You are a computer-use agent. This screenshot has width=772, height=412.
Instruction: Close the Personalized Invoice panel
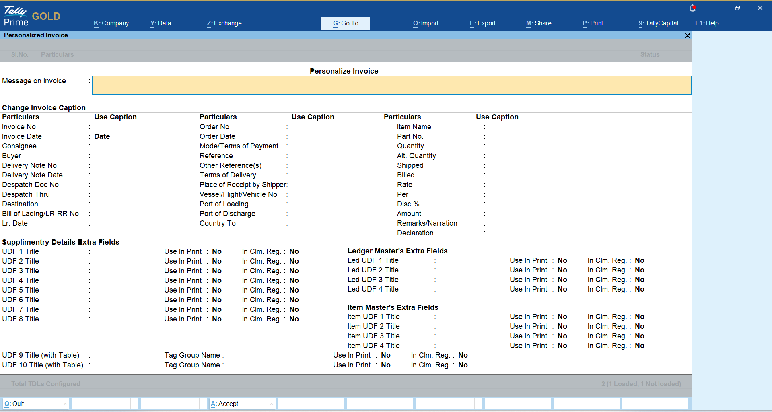point(688,35)
